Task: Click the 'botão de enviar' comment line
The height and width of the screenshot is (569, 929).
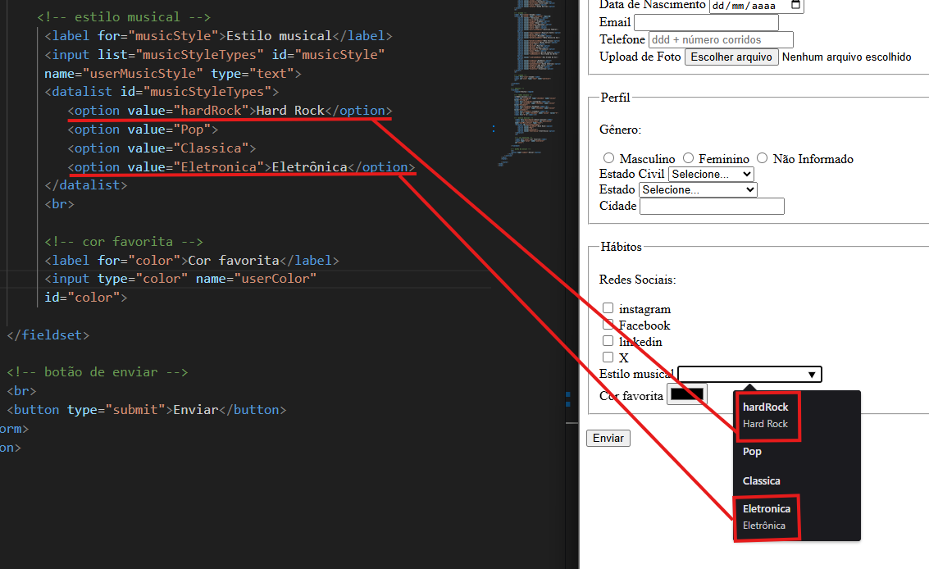Action: point(98,372)
